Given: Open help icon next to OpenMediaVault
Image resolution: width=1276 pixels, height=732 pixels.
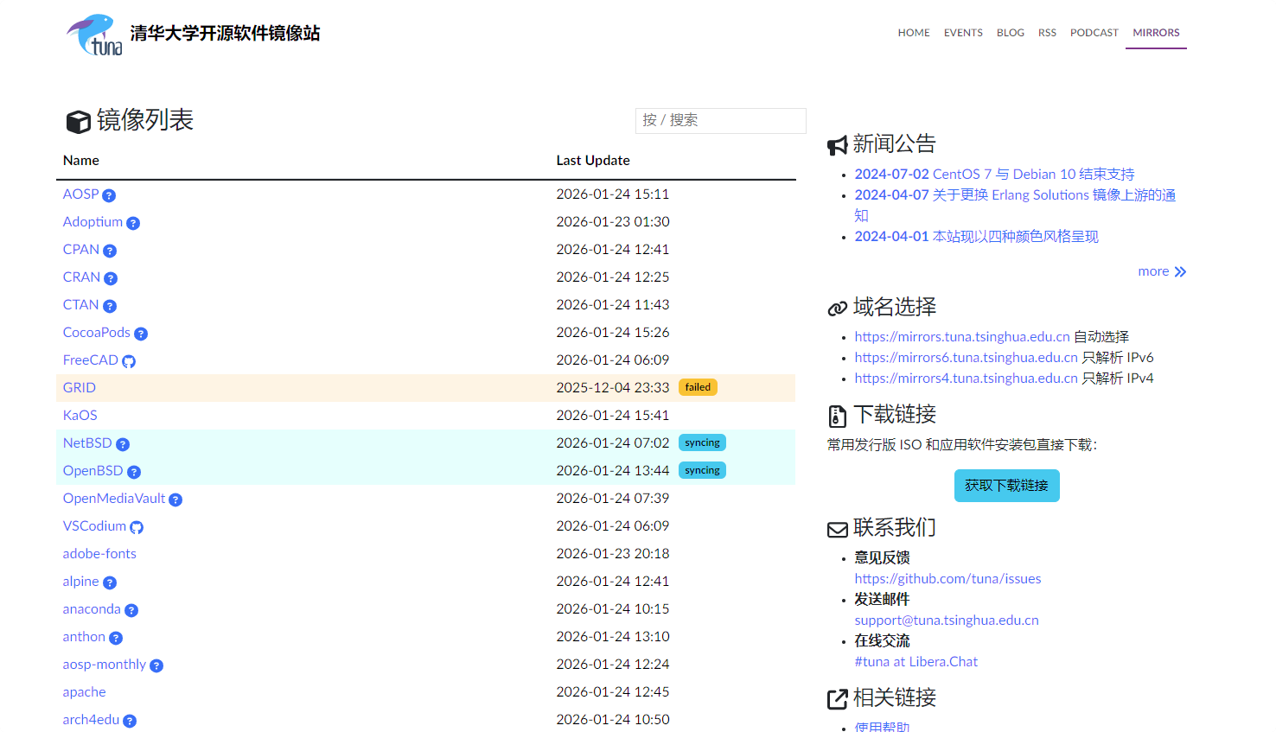Looking at the screenshot, I should pos(175,500).
